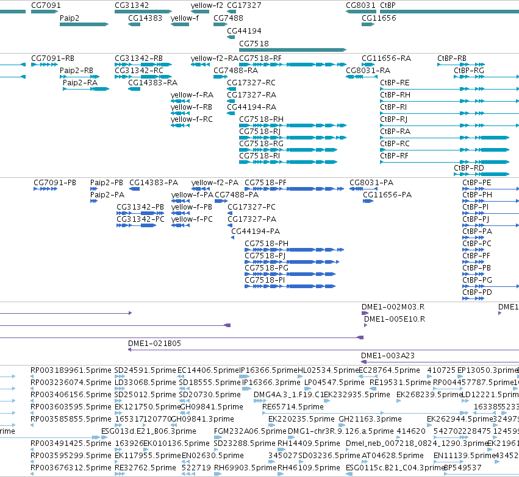
Task: Click the yellow-f-RC transcript label
Action: pos(191,119)
